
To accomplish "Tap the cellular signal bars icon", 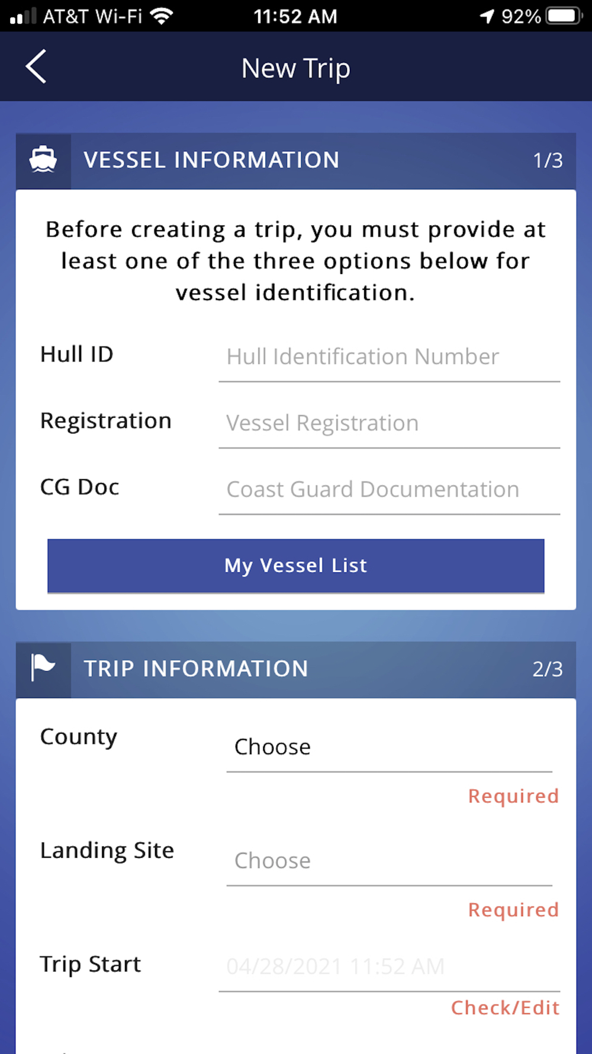I will [23, 16].
